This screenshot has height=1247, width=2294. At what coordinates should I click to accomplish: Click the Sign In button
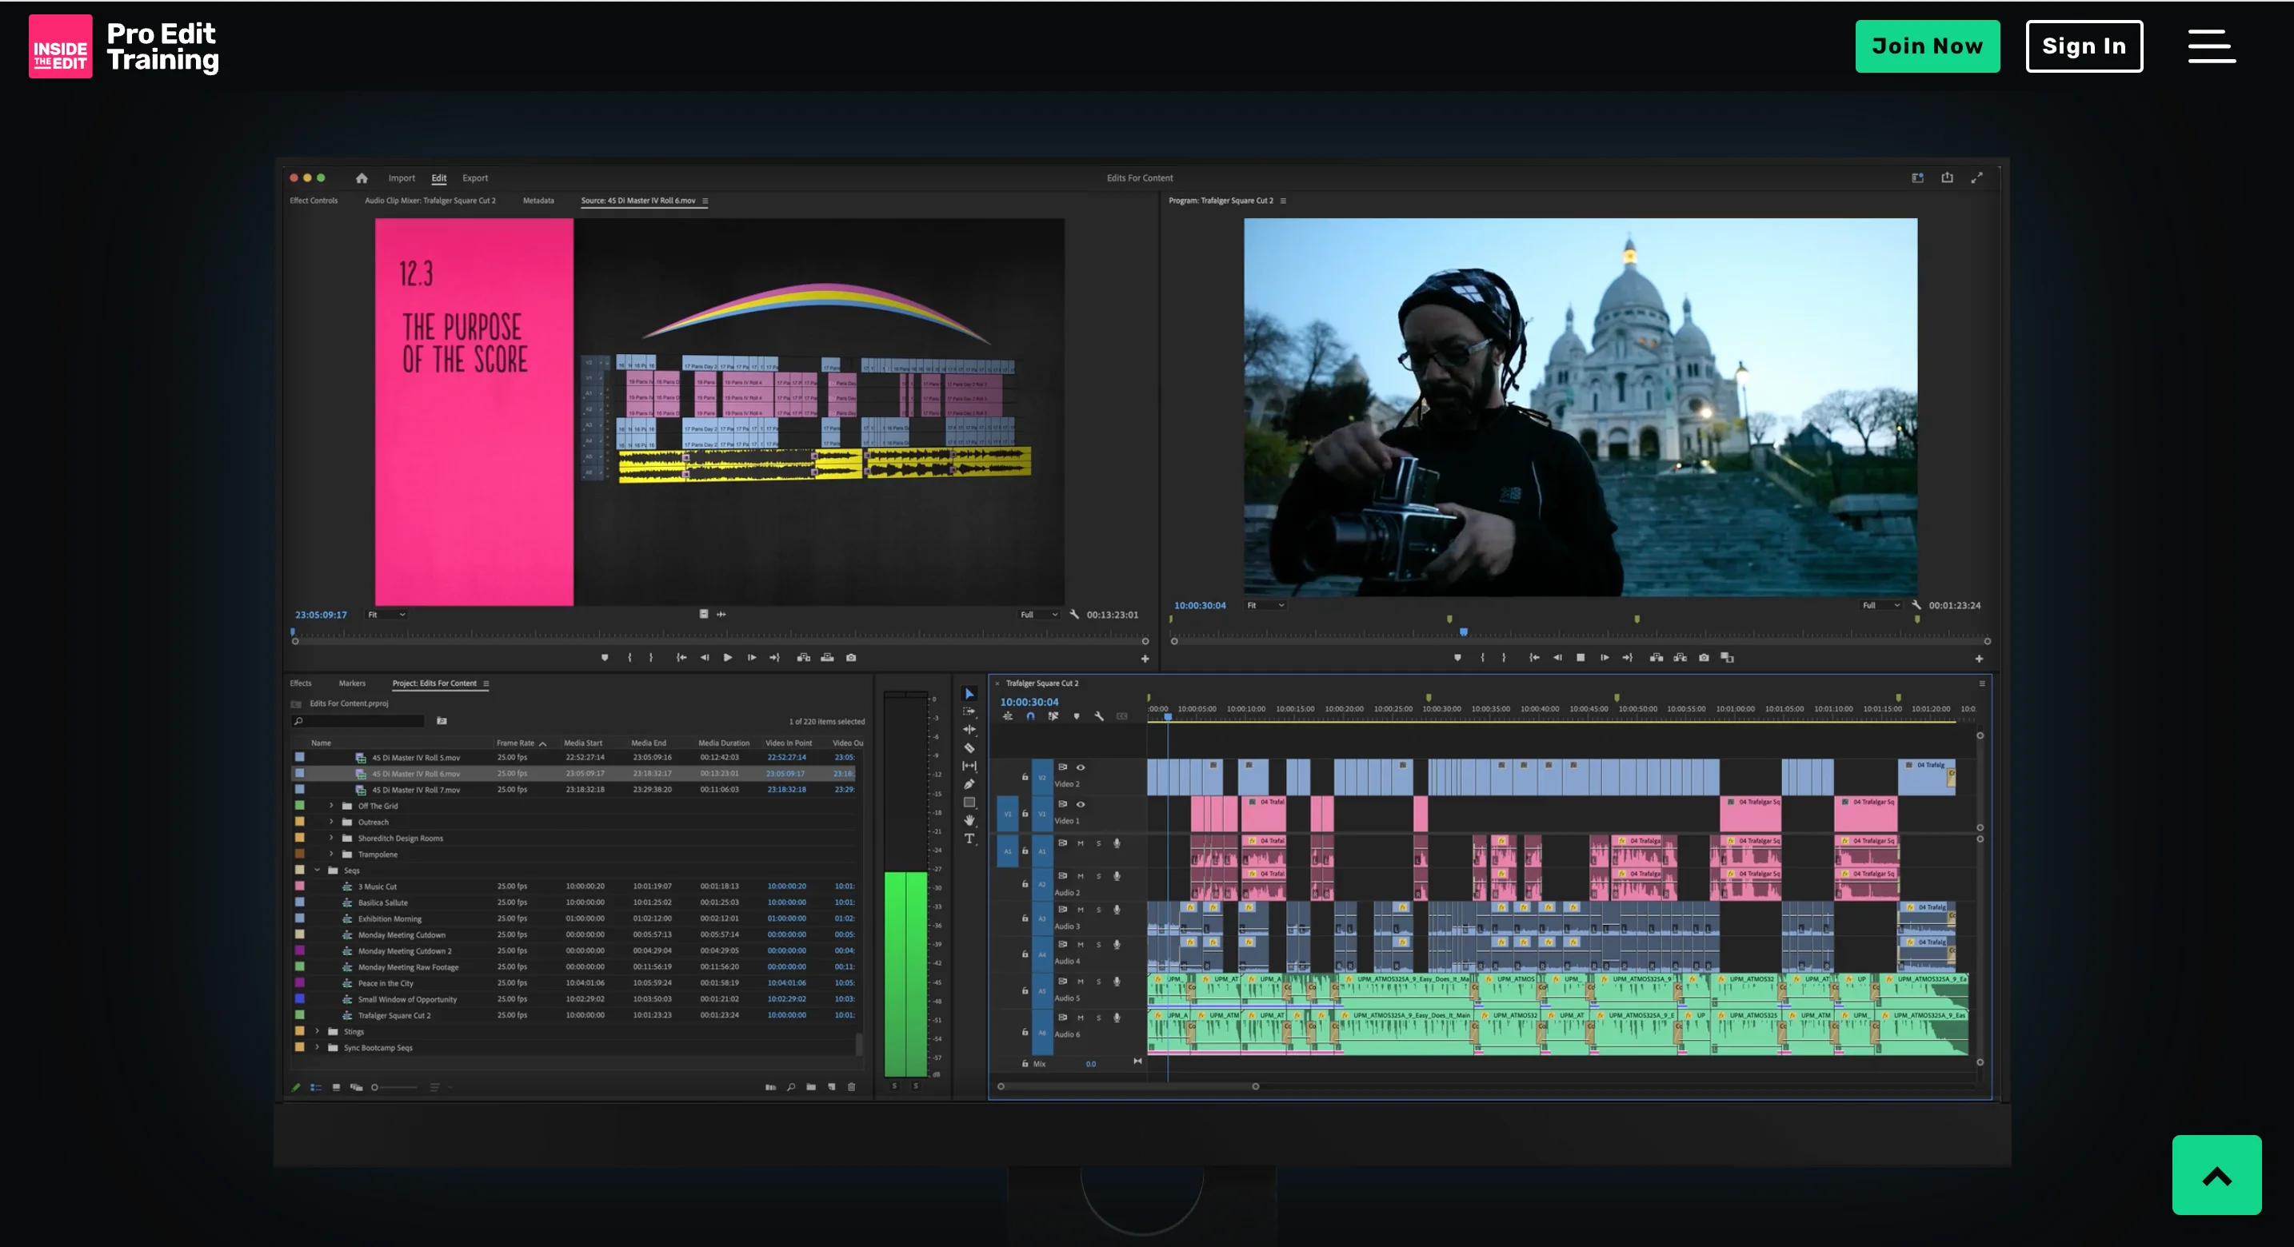tap(2084, 46)
